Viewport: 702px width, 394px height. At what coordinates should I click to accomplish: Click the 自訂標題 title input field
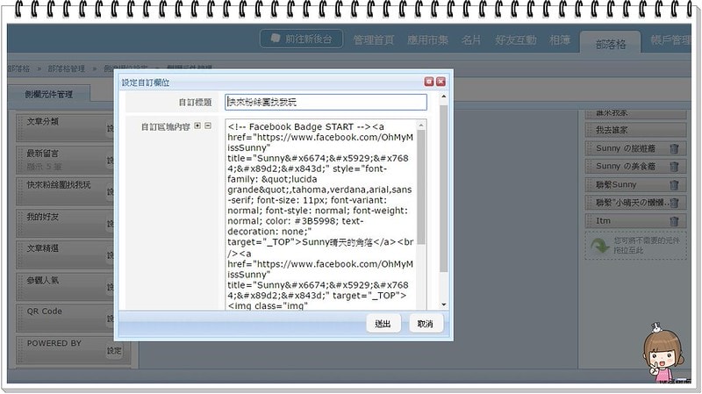point(325,103)
